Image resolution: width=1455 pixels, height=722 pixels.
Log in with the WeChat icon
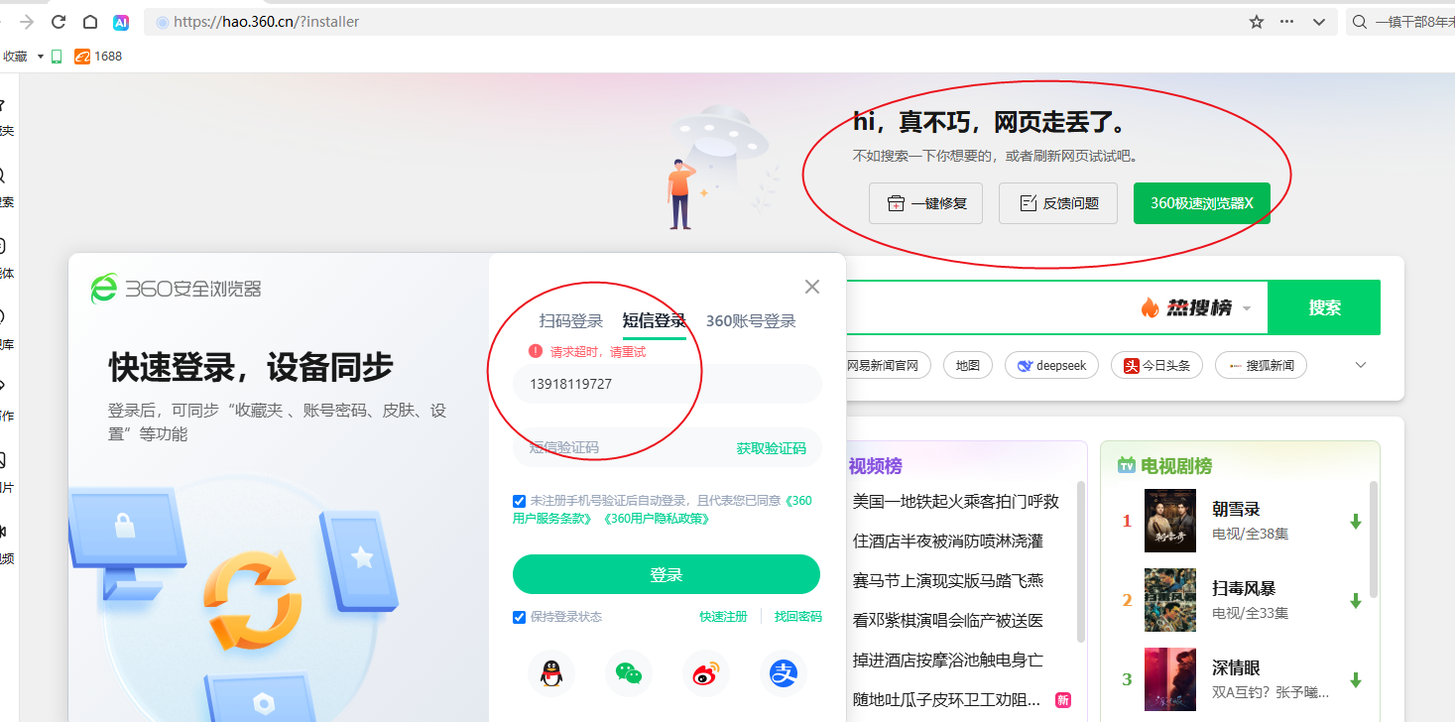tap(629, 674)
